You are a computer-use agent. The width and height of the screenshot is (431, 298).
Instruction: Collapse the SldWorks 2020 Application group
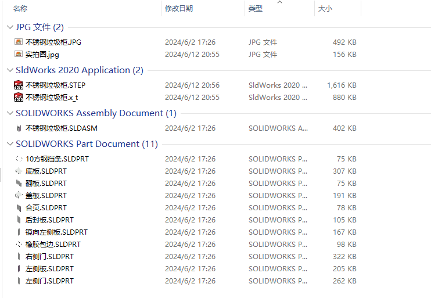pyautogui.click(x=10, y=70)
